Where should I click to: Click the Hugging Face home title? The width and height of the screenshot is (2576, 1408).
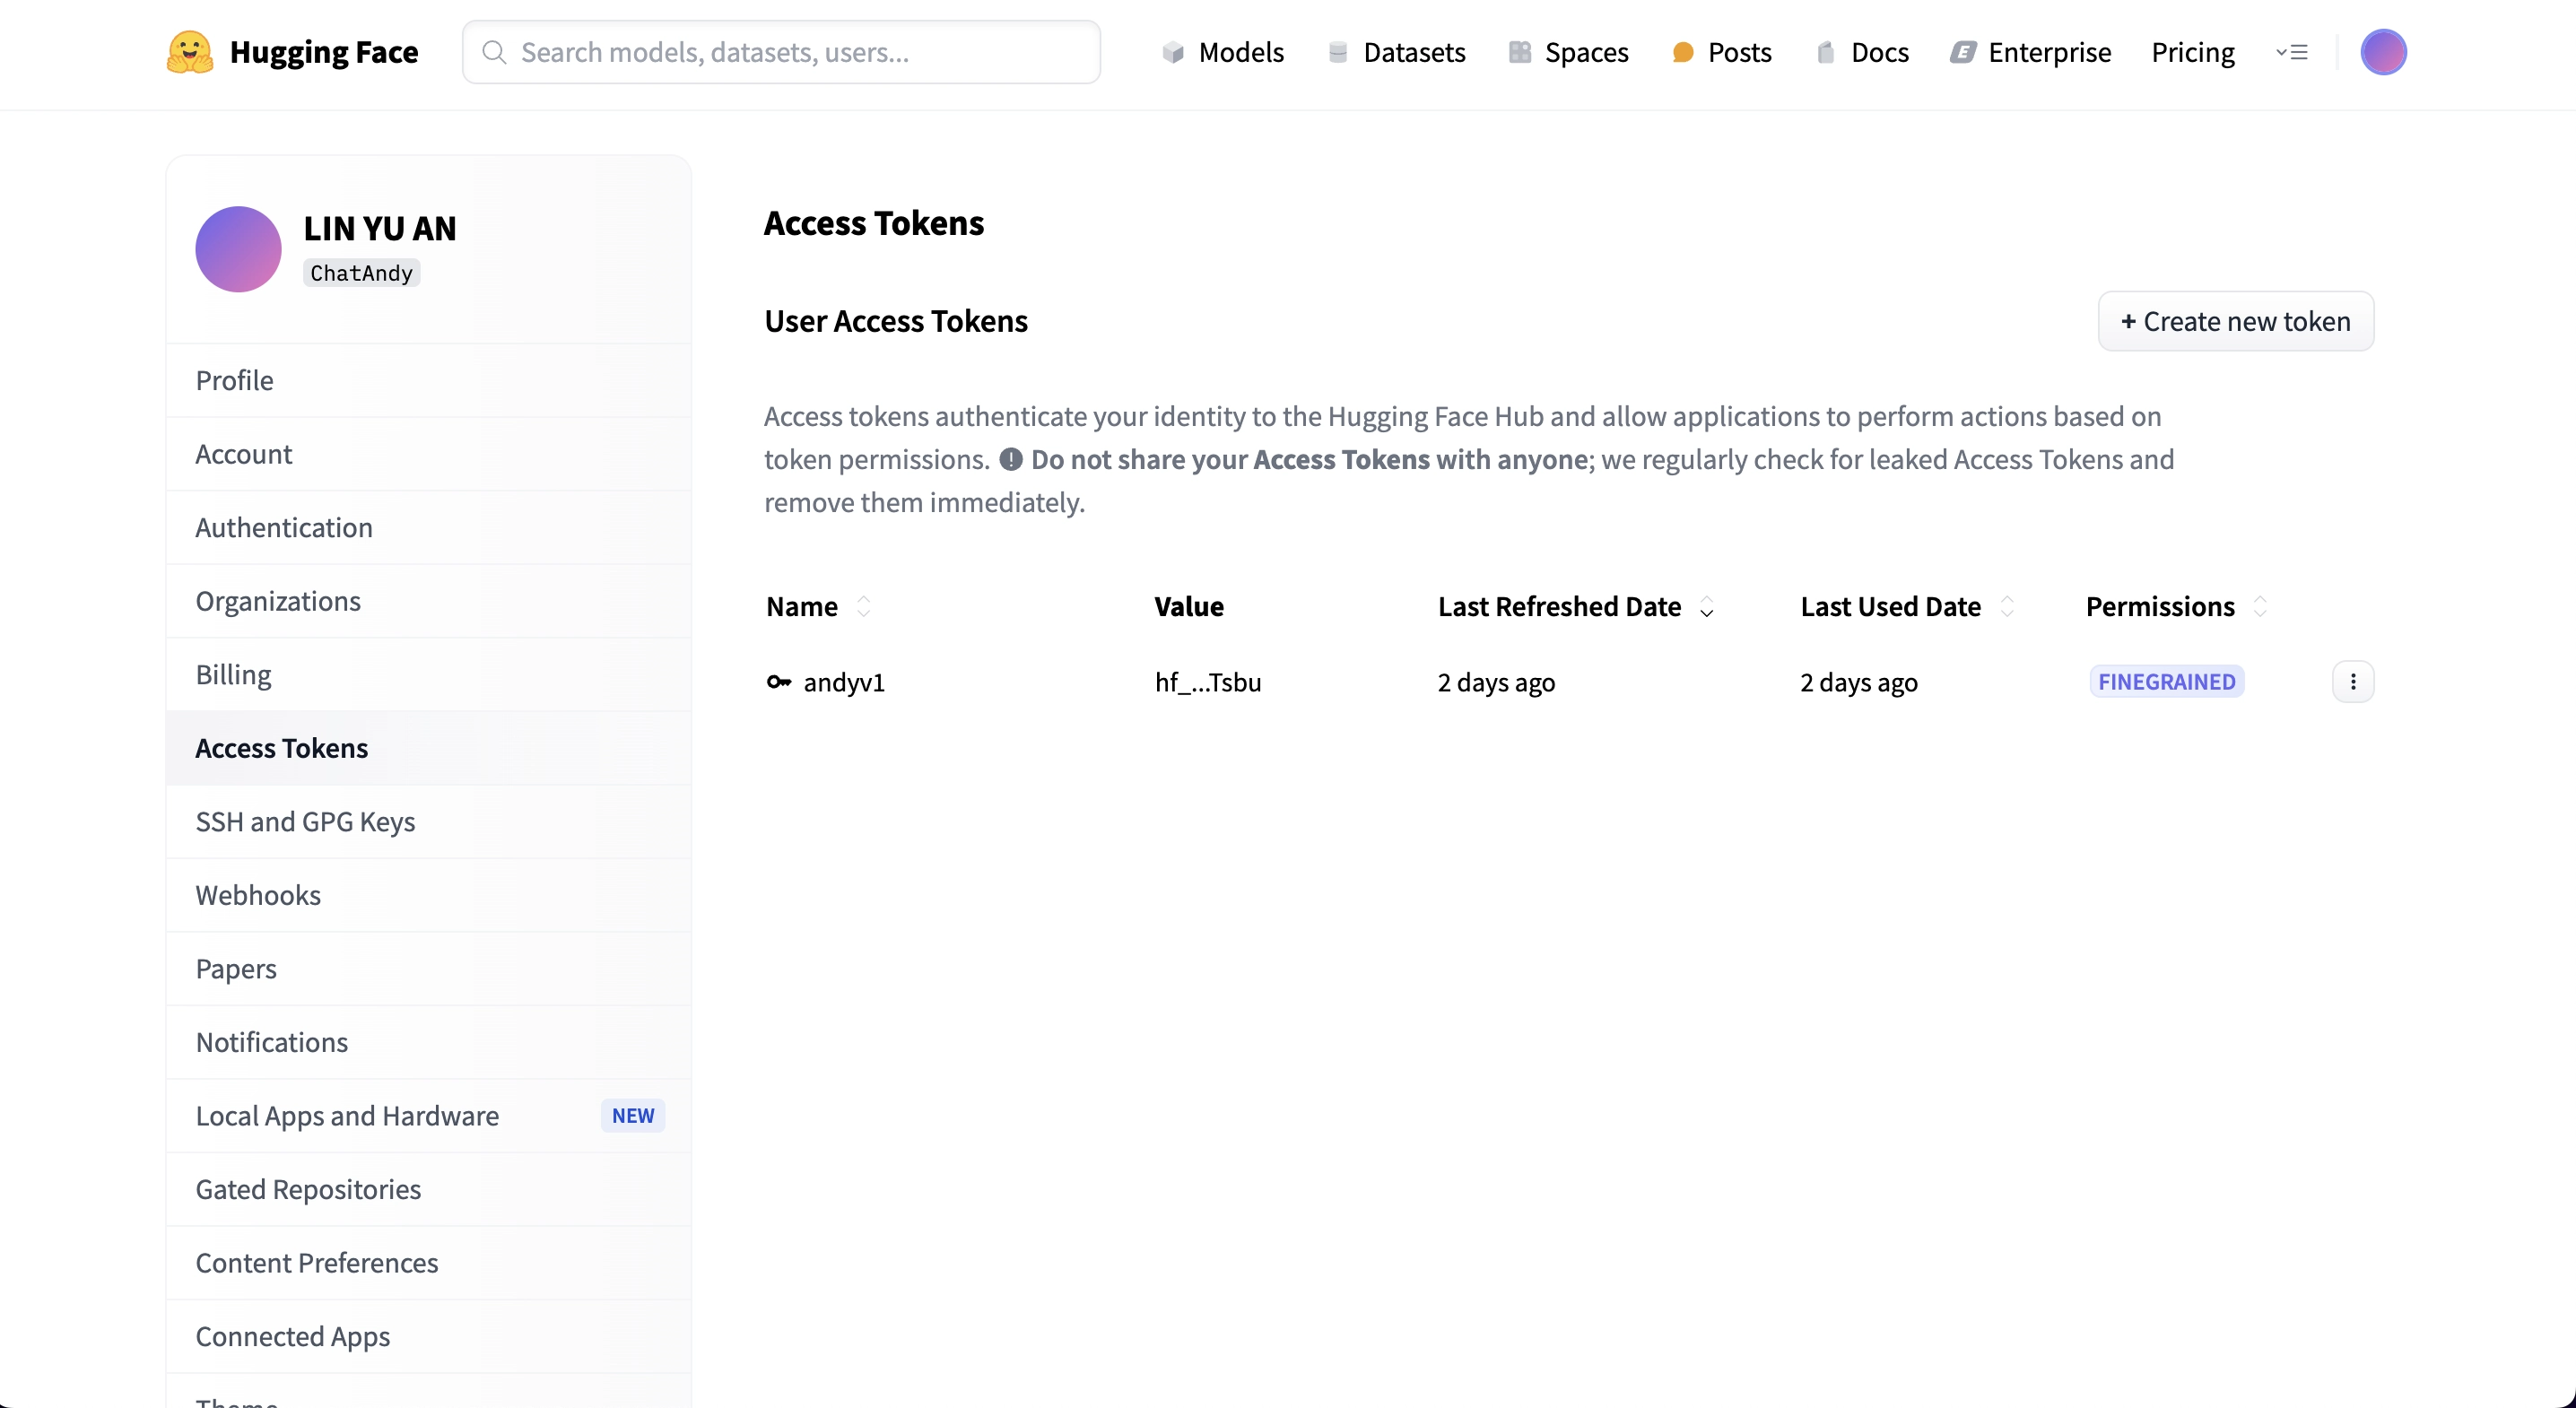[x=324, y=52]
